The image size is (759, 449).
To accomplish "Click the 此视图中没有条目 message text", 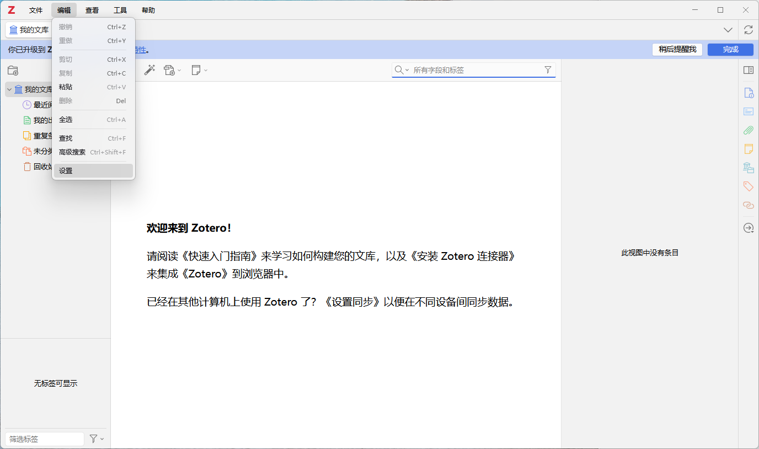I will point(650,253).
